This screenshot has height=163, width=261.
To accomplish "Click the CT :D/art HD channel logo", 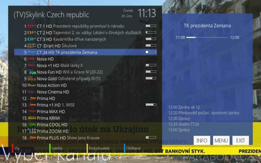I will click(x=32, y=46).
